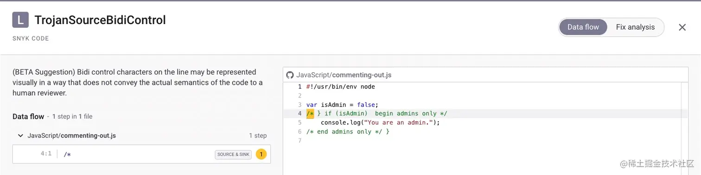Screen dimensions: 701x175
Task: Click the var isAdmin = false code line
Action: click(342, 105)
